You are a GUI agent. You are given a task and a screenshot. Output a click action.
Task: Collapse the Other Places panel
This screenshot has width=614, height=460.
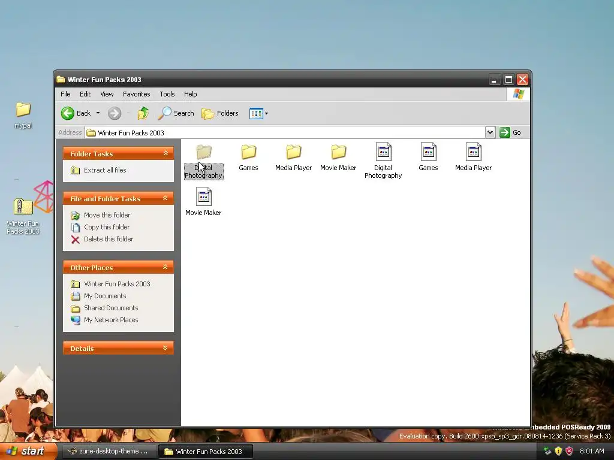point(165,267)
